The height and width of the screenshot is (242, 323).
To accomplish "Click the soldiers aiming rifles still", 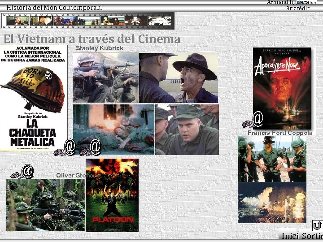I will tap(106, 78).
